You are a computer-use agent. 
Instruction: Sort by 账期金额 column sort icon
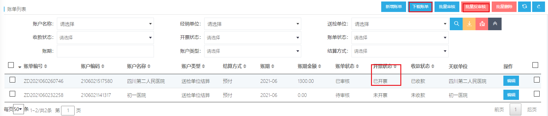click(x=320, y=66)
